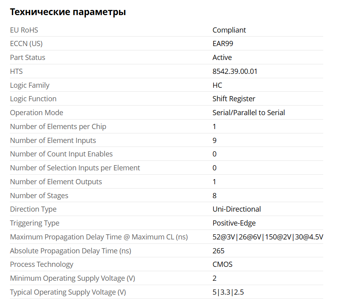Click the 'Number of Element Inputs' label
This screenshot has width=357, height=299.
tap(53, 141)
